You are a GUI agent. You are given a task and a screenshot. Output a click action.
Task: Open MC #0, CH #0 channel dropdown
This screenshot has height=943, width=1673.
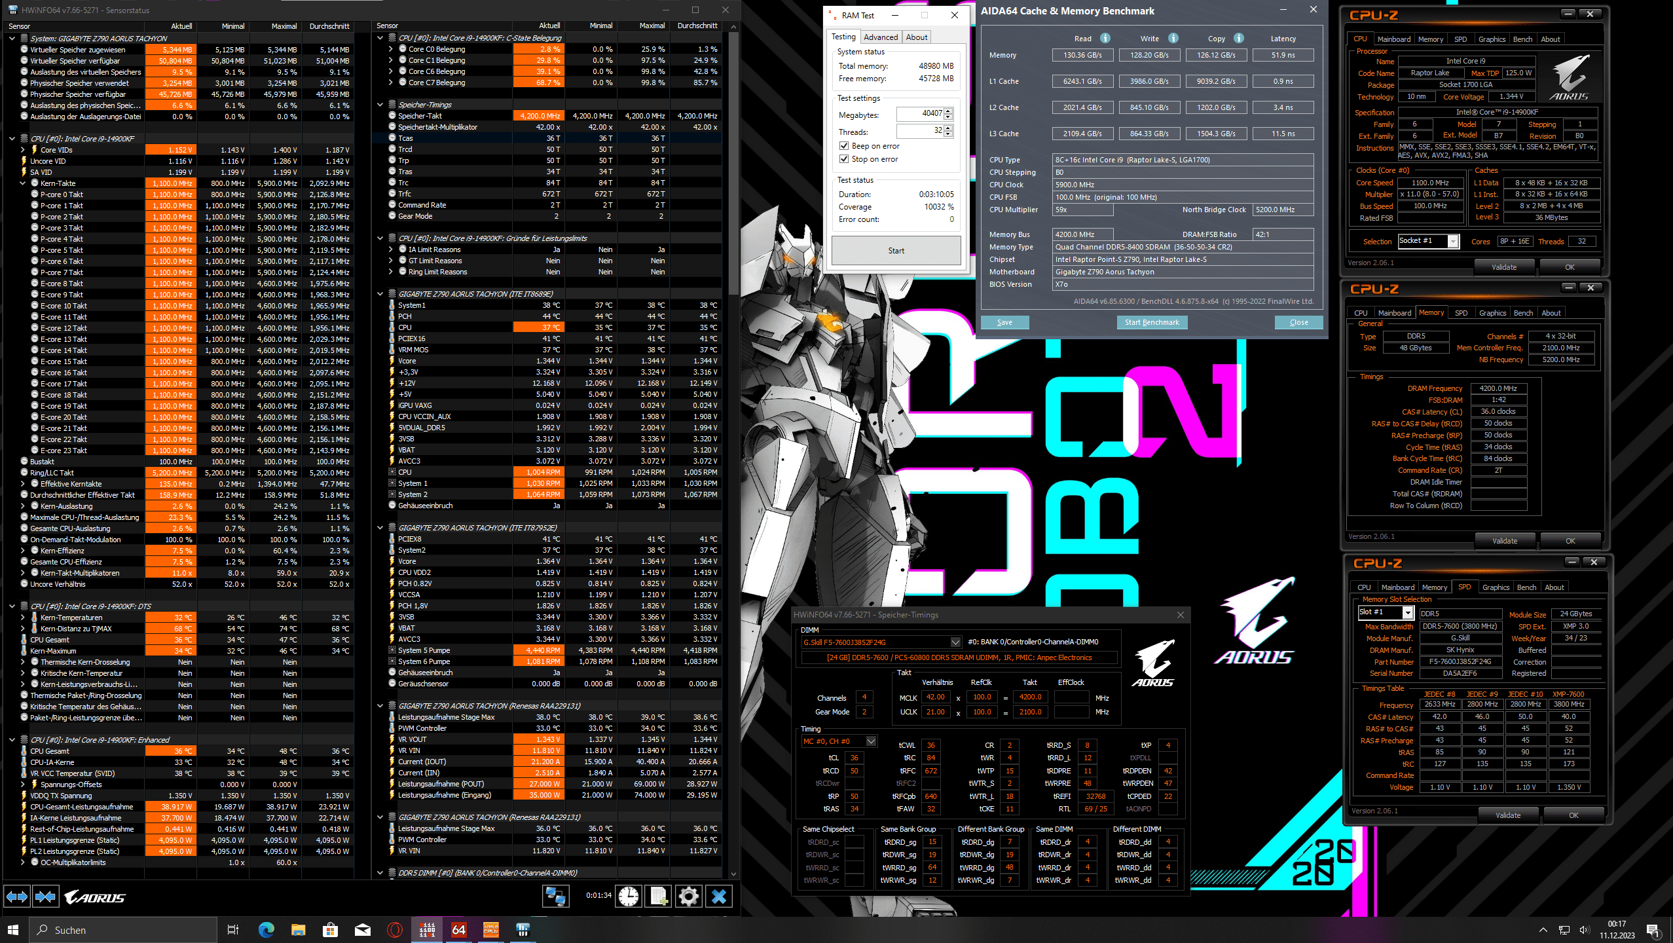pos(871,741)
